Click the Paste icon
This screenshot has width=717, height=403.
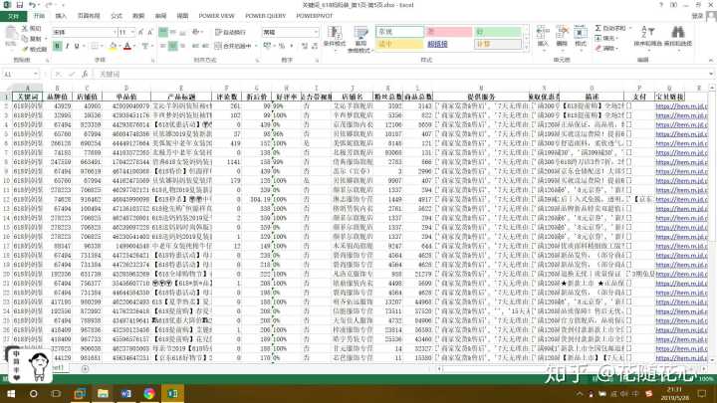tap(11, 34)
